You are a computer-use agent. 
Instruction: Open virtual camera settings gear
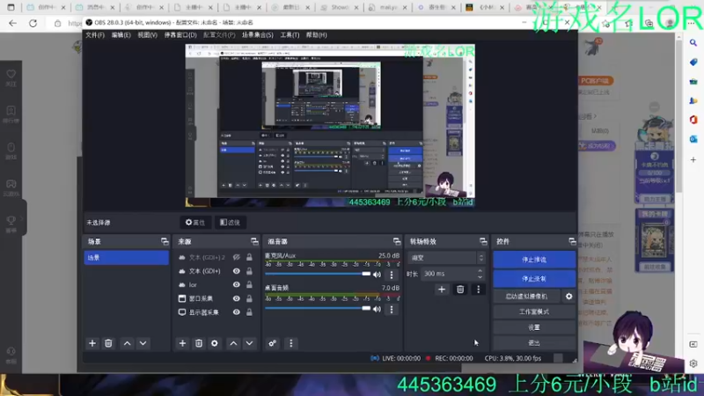(568, 297)
